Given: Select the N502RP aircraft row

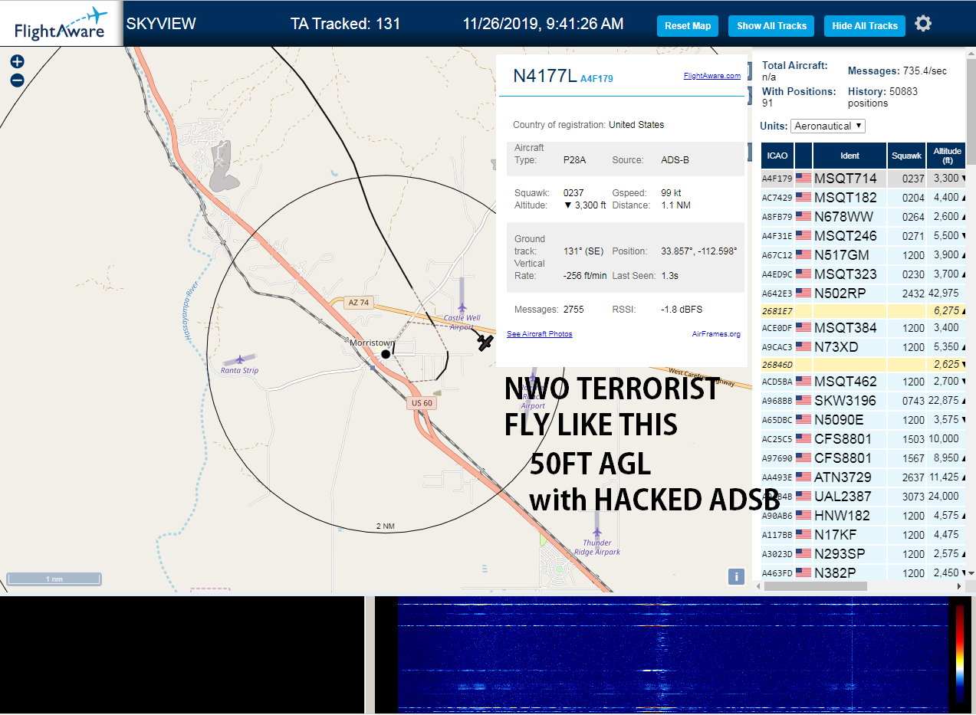Looking at the screenshot, I should (x=863, y=294).
